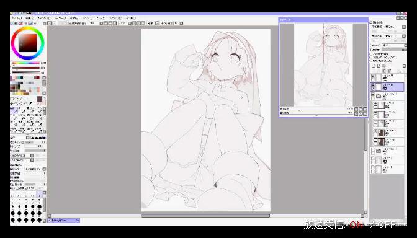This screenshot has width=417, height=238.
Task: Delete layer with the trash icon
Action: tap(389, 71)
